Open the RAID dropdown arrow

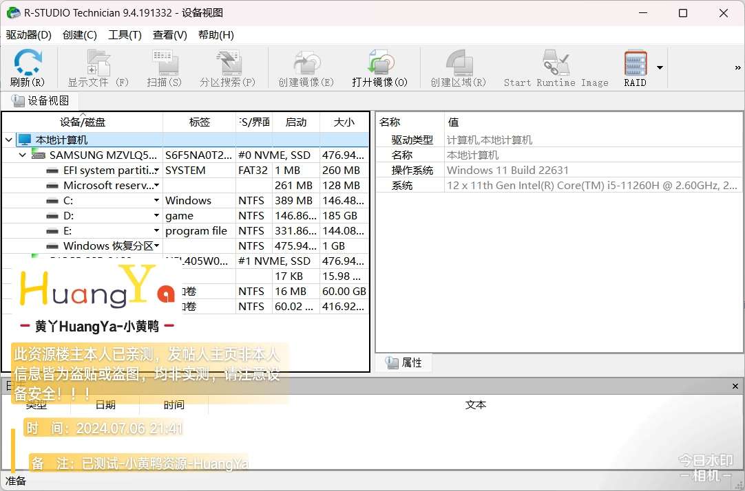click(x=660, y=68)
